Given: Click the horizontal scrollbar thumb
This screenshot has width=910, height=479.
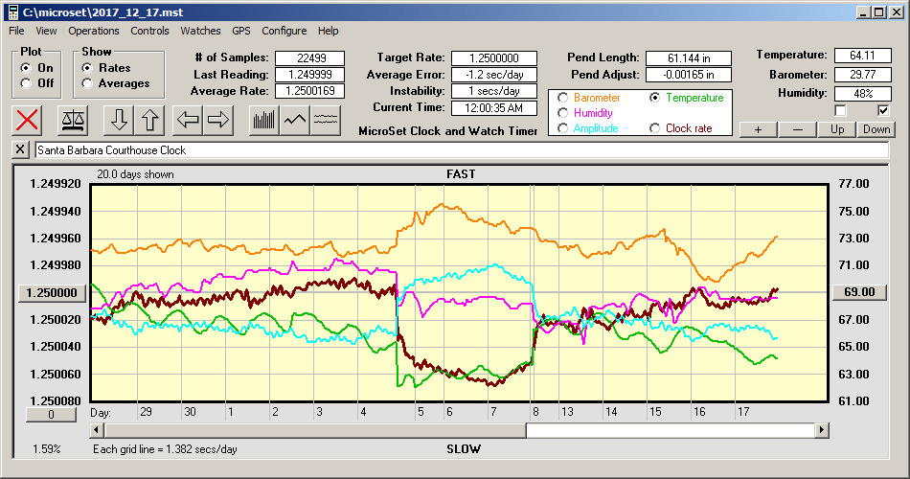Looking at the screenshot, I should tap(315, 430).
